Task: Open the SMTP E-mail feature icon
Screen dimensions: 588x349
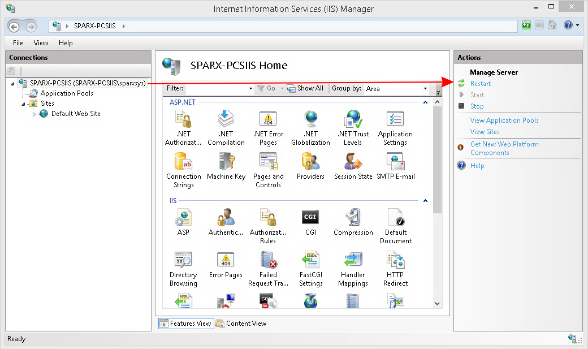Action: click(395, 163)
